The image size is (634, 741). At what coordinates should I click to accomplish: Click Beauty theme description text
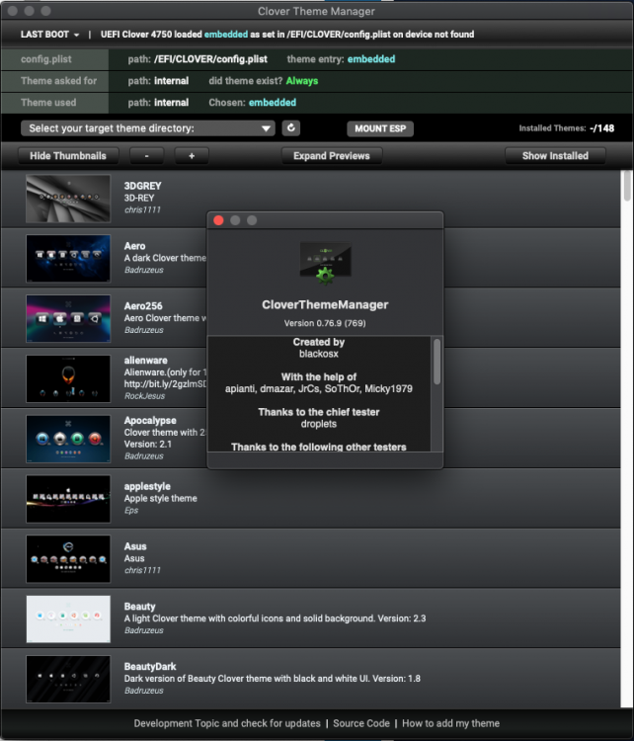coord(275,618)
